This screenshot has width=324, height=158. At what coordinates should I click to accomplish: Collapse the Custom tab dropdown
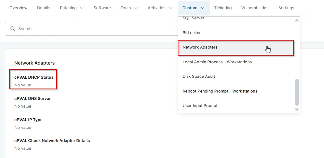[193, 8]
